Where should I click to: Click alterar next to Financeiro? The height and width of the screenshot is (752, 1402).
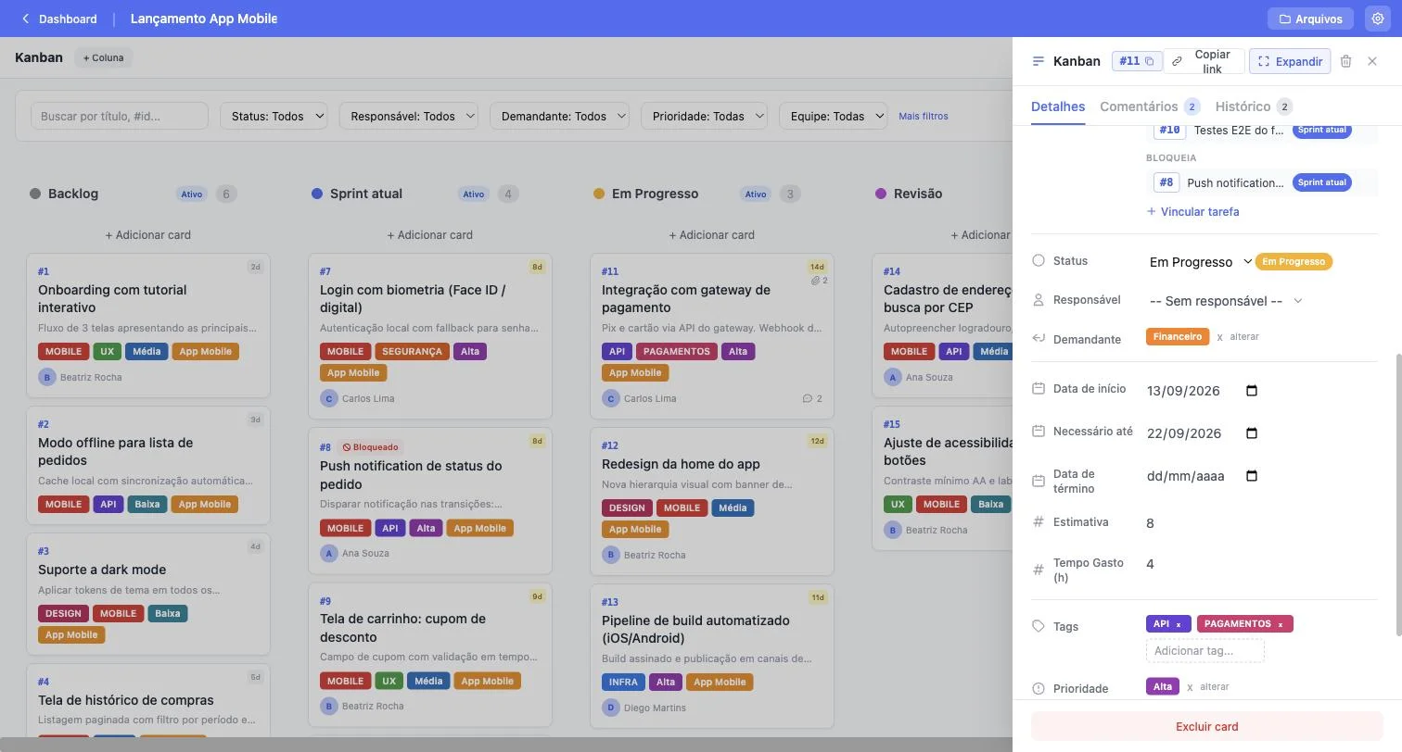1244,337
